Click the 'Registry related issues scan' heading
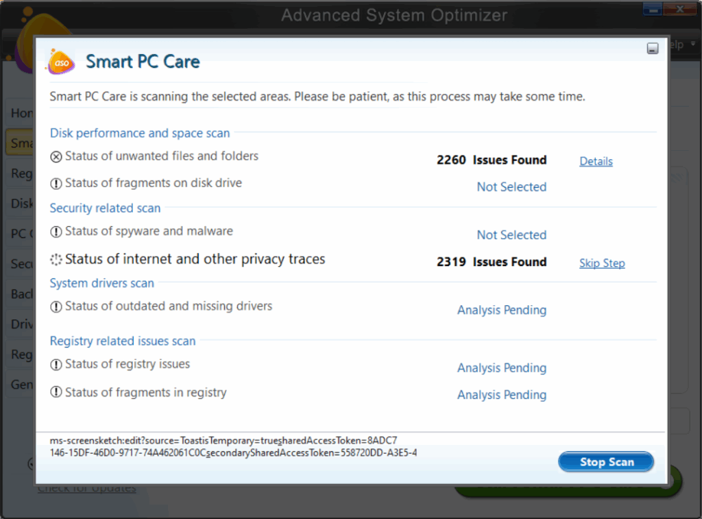Image resolution: width=702 pixels, height=519 pixels. tap(123, 341)
